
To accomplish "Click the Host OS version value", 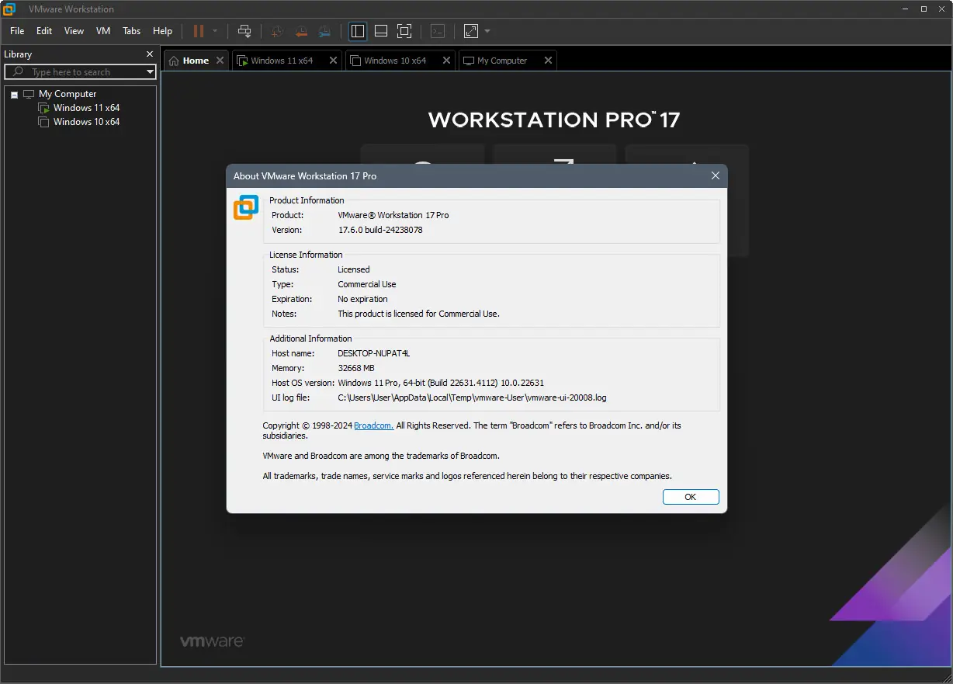I will (x=441, y=383).
